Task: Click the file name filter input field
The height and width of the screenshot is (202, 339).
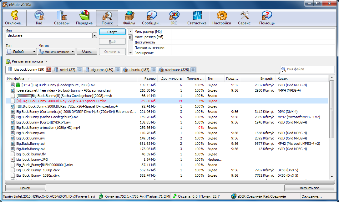Action: pos(306,69)
